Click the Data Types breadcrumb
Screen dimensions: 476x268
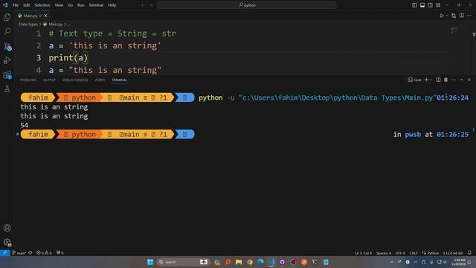28,25
